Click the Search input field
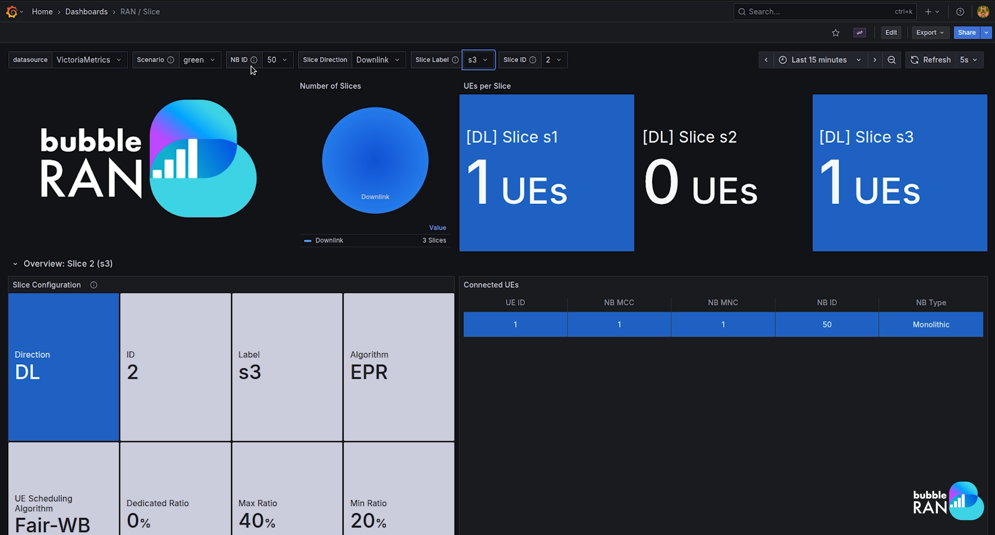The image size is (995, 535). pyautogui.click(x=817, y=12)
